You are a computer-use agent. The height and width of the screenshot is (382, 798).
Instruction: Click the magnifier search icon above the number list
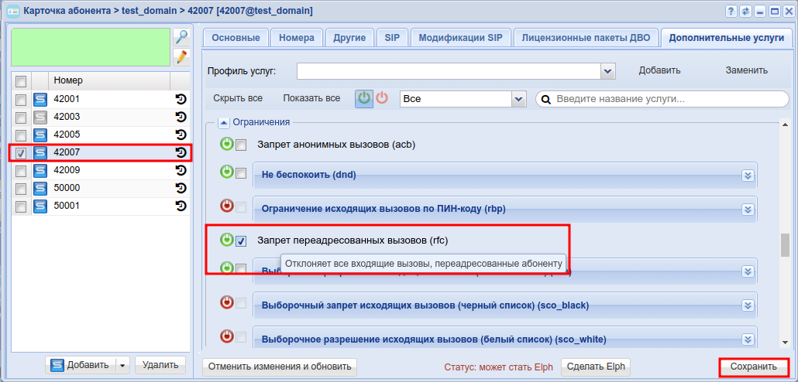(x=182, y=37)
